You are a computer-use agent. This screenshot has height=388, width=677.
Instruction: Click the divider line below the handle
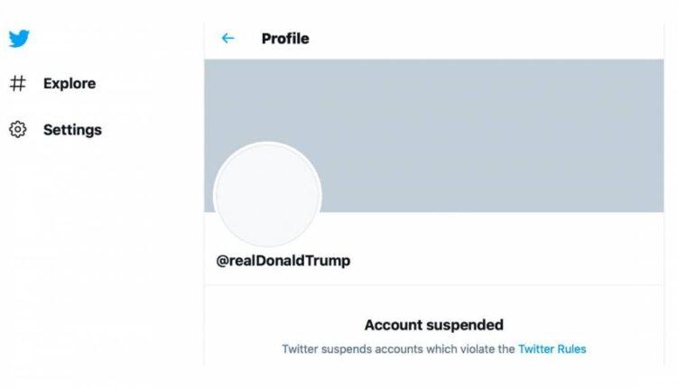click(x=433, y=287)
